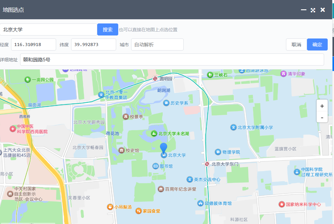Click the 西苑医院 hospital cross icon
Viewport: 334px width, 224px height.
13,129
